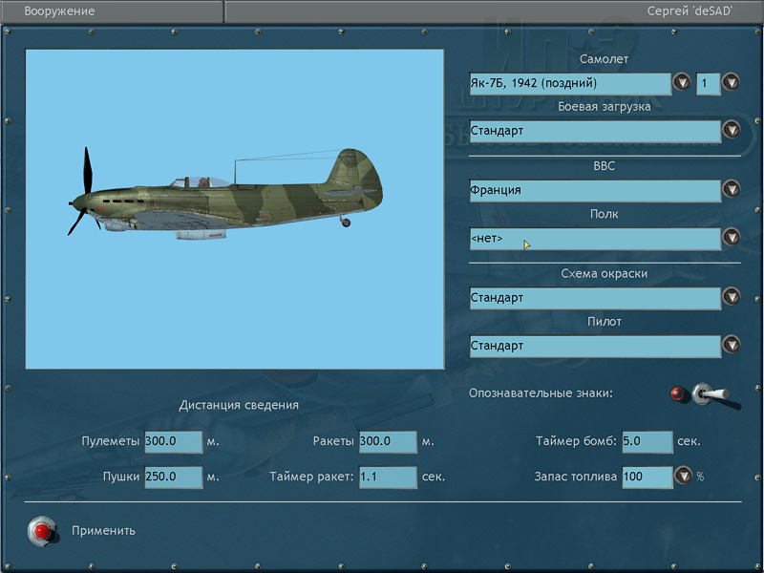Screen dimensions: 764x573
Task: Open the Схема окраски dropdown arrow
Action: point(732,297)
